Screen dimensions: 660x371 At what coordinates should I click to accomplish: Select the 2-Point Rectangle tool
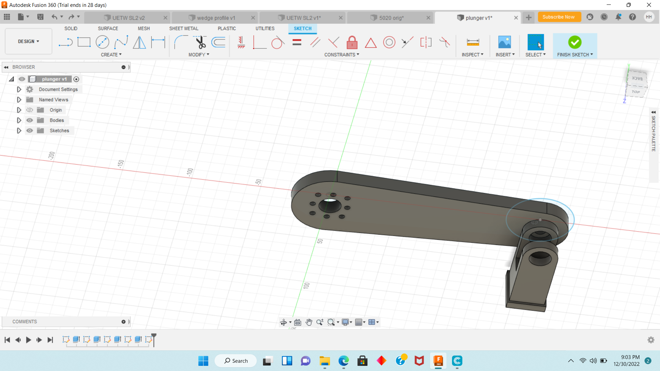pyautogui.click(x=84, y=43)
